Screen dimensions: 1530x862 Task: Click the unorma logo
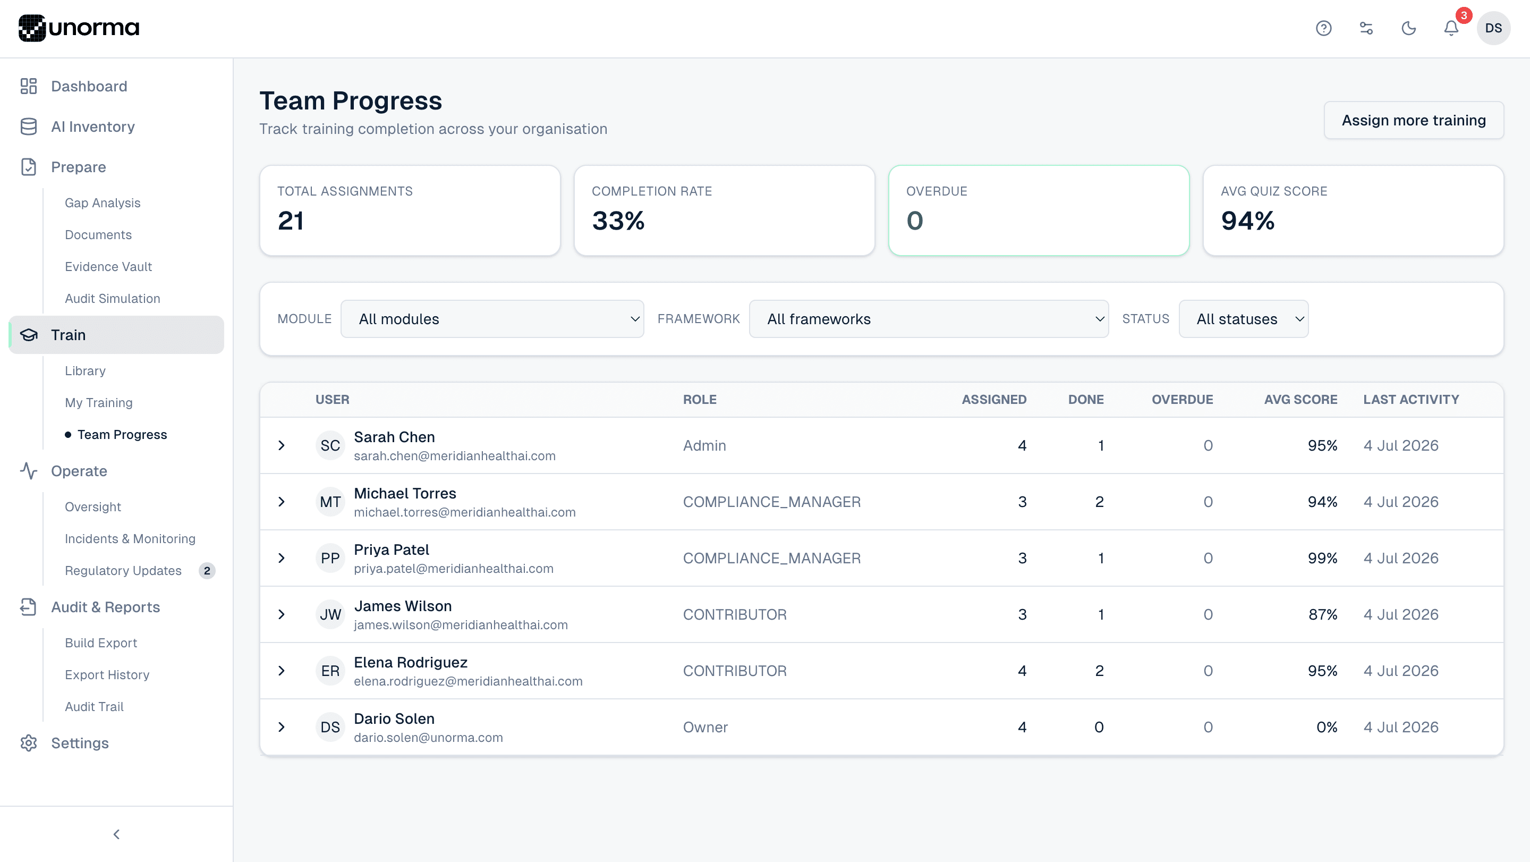pyautogui.click(x=79, y=28)
